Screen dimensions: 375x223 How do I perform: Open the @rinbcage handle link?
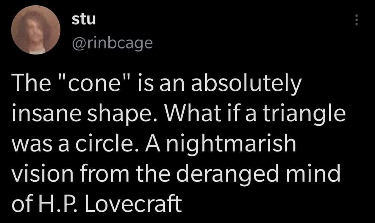point(112,43)
